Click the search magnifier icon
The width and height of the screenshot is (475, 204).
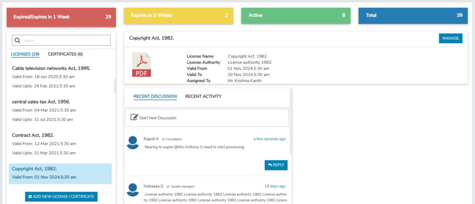tap(18, 41)
